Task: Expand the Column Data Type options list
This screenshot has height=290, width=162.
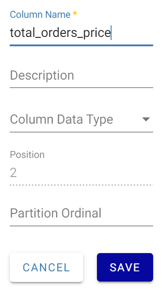Action: click(81, 120)
